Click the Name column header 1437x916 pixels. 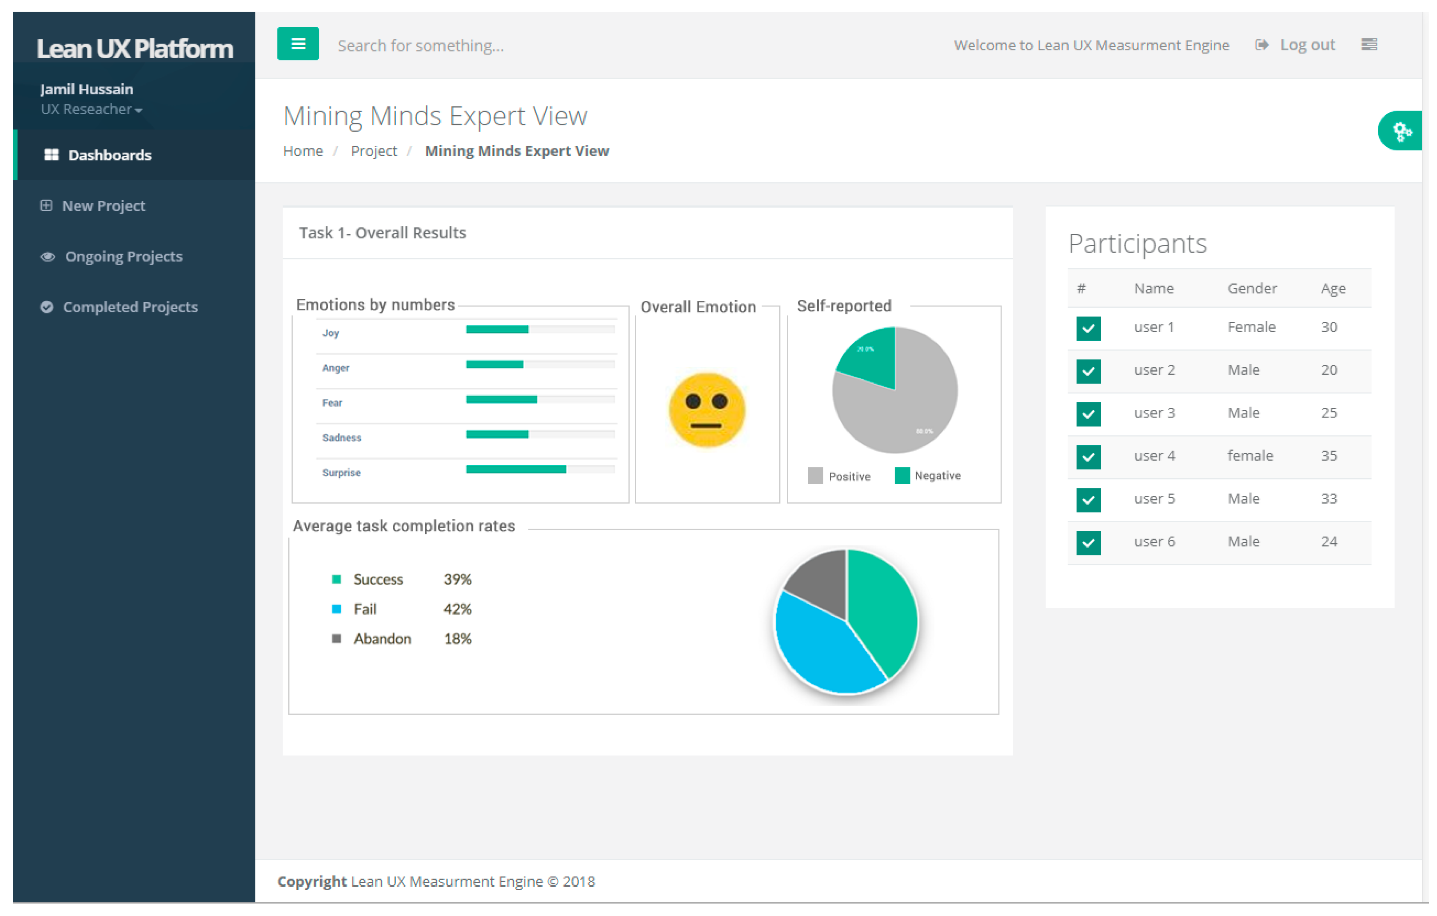pos(1154,289)
